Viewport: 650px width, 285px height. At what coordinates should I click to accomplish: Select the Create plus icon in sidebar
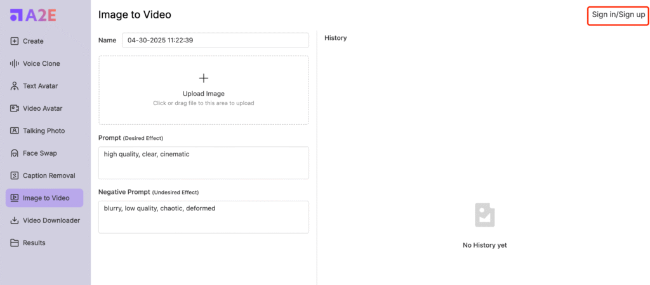tap(15, 41)
